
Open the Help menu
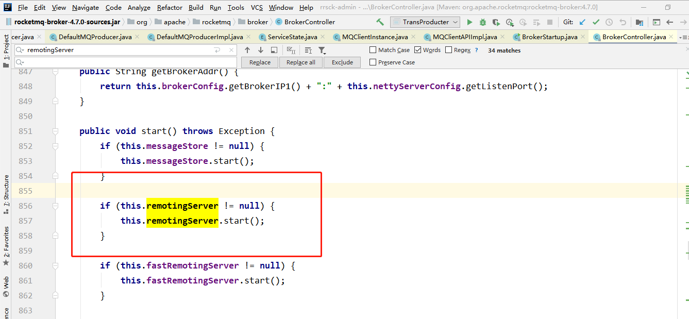pos(306,7)
